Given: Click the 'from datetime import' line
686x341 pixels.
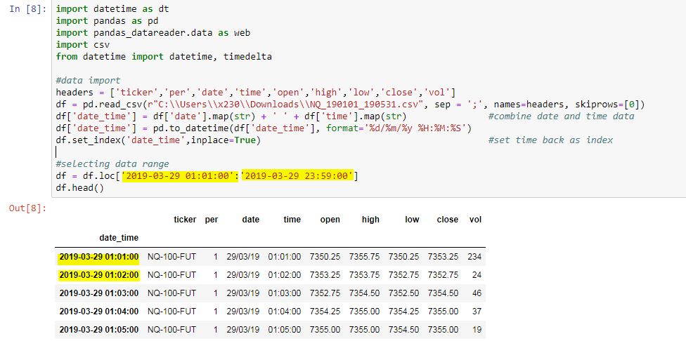Looking at the screenshot, I should click(x=164, y=57).
